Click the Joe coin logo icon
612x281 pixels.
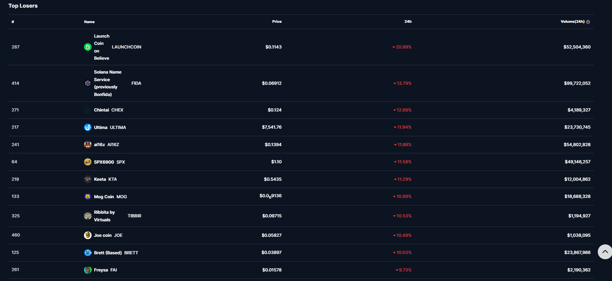tap(88, 235)
